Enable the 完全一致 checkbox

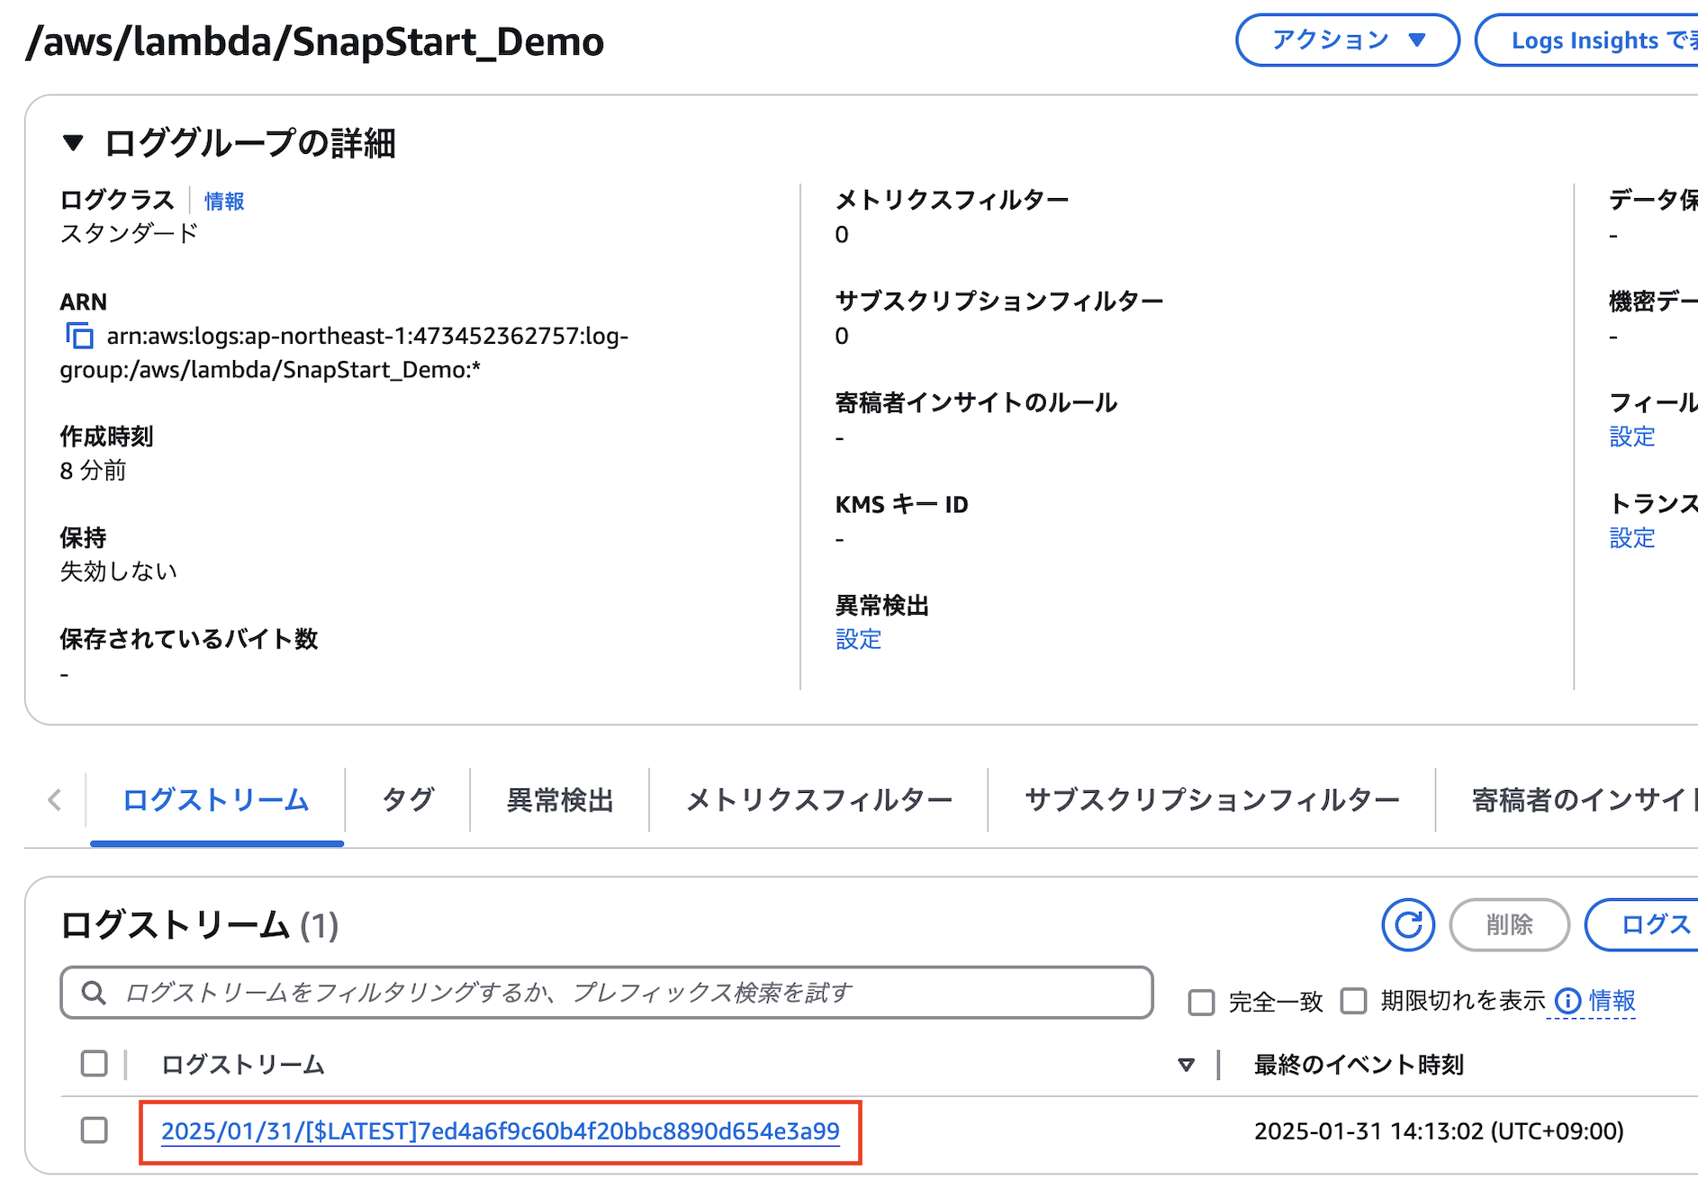tap(1201, 1002)
